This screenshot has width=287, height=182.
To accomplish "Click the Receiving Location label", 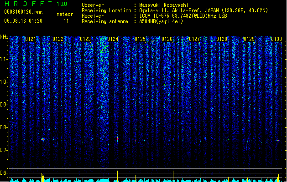I will pyautogui.click(x=106, y=10).
